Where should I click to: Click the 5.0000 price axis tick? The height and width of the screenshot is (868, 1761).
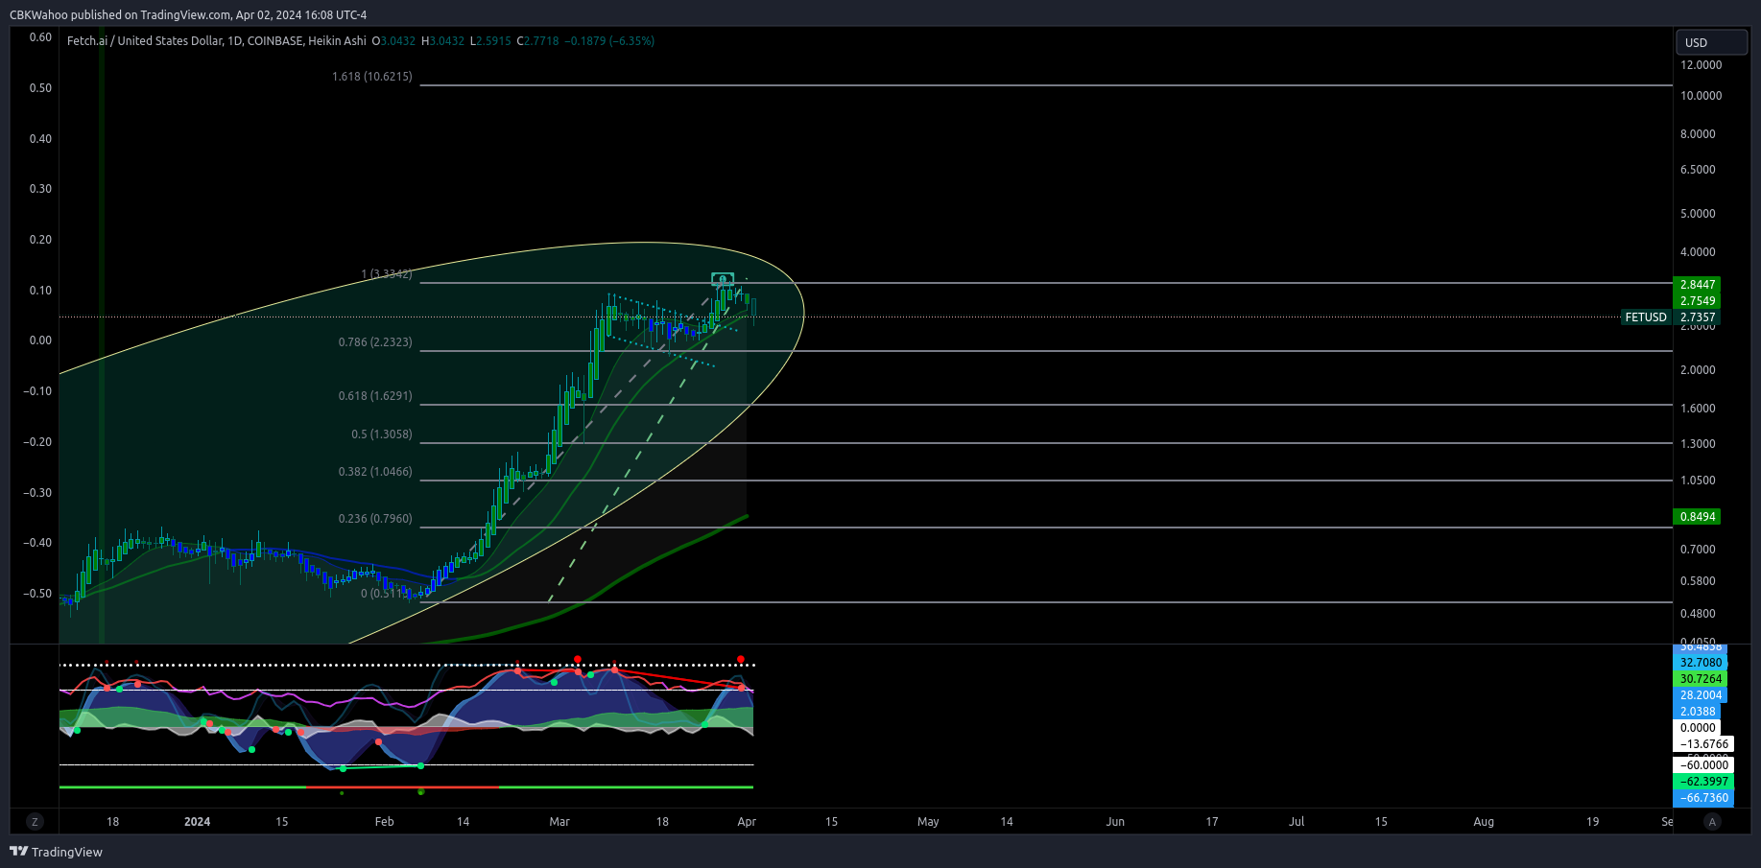point(1698,214)
